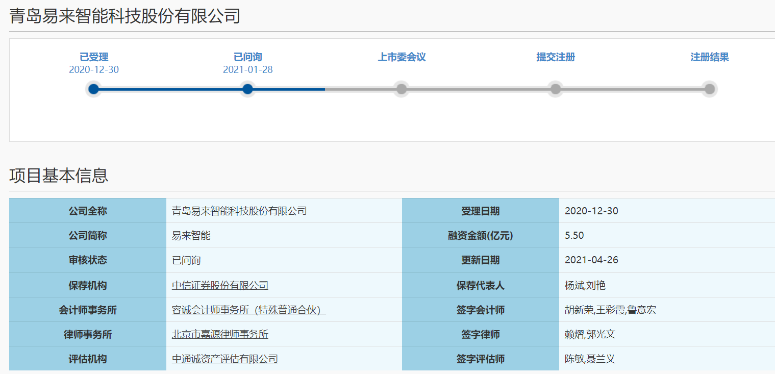This screenshot has width=775, height=374.
Task: Select the 已问询 stage label
Action: tap(247, 57)
